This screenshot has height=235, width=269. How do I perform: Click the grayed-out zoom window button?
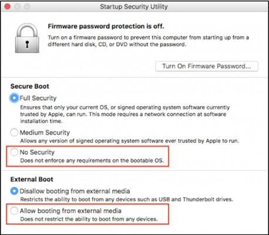click(27, 6)
